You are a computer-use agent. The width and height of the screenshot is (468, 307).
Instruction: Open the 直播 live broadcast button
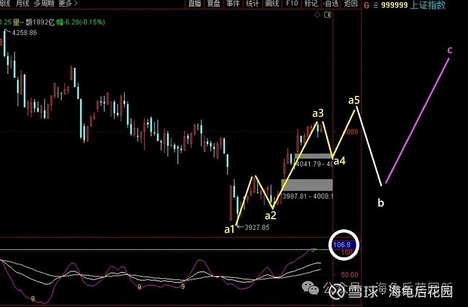coord(194,4)
